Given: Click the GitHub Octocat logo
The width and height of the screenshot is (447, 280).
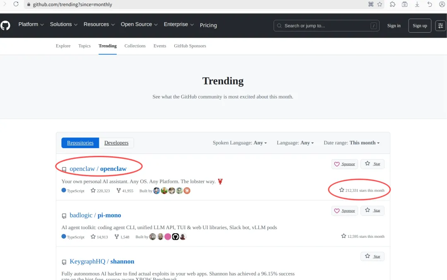Looking at the screenshot, I should pos(5,25).
